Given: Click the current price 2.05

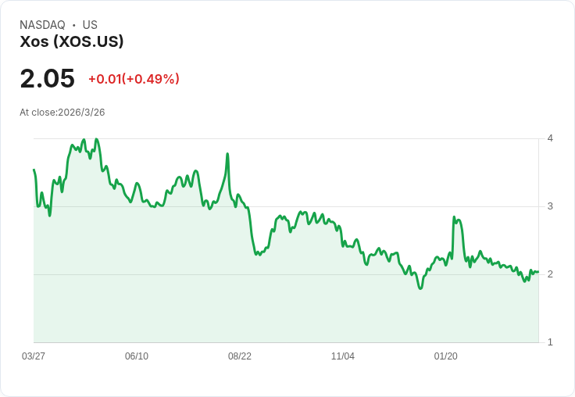Looking at the screenshot, I should pos(47,79).
